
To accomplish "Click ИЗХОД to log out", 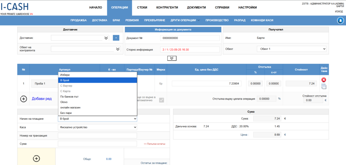I will [339, 11].
